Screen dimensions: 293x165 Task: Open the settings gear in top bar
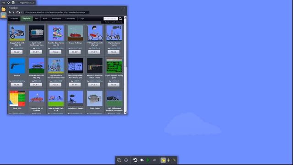pos(8,3)
